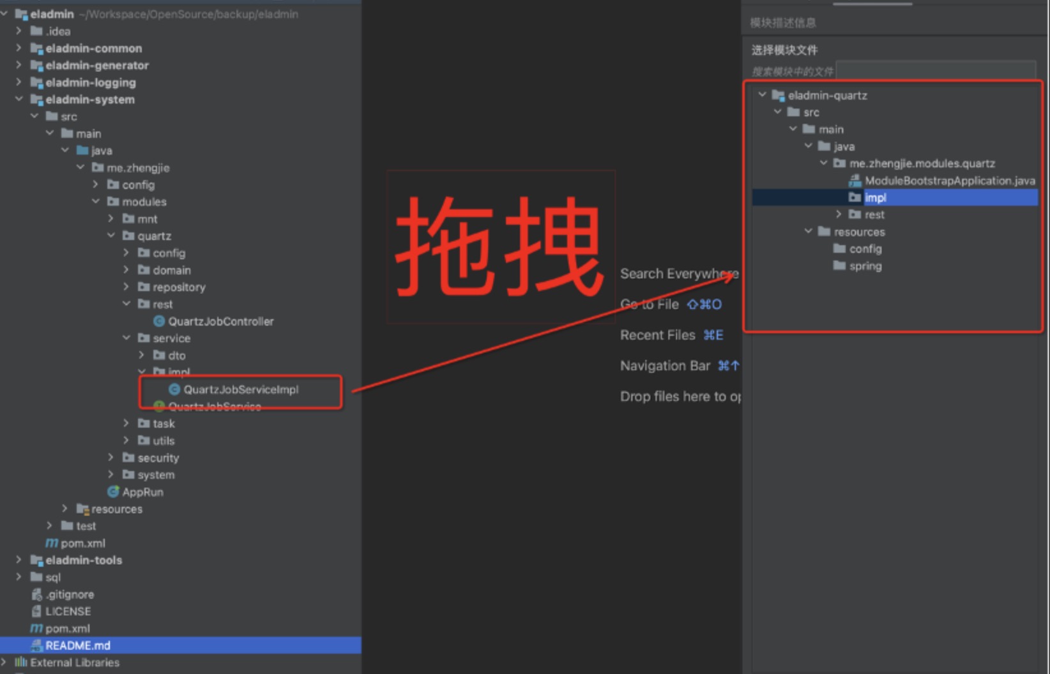Click the 模块描述信息 label

[x=783, y=23]
